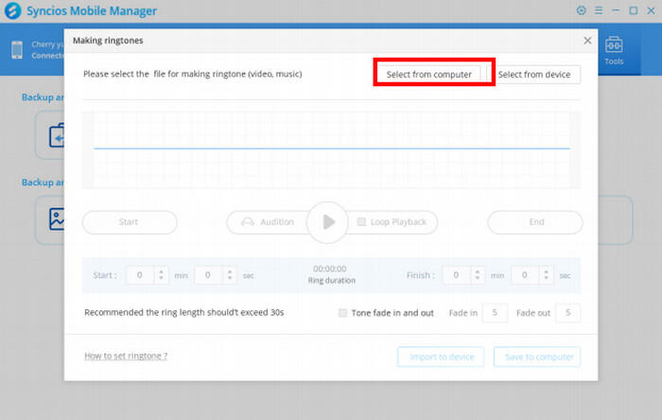This screenshot has width=662, height=420.
Task: Click the audio waveform timeline area
Action: (x=331, y=149)
